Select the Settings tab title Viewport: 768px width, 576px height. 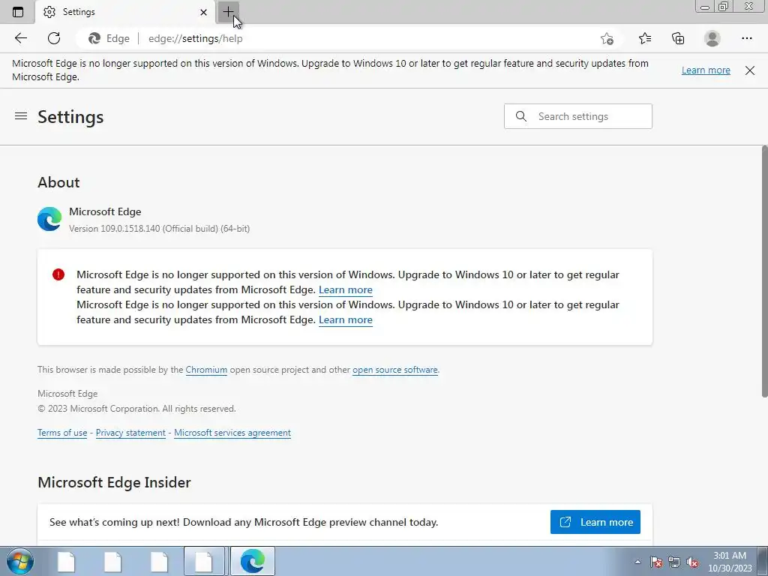click(79, 12)
